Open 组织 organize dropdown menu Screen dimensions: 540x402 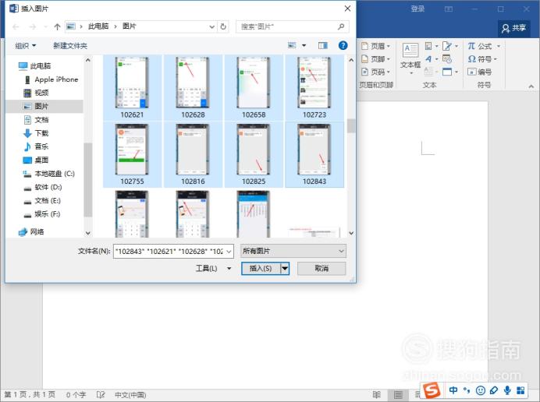point(26,45)
